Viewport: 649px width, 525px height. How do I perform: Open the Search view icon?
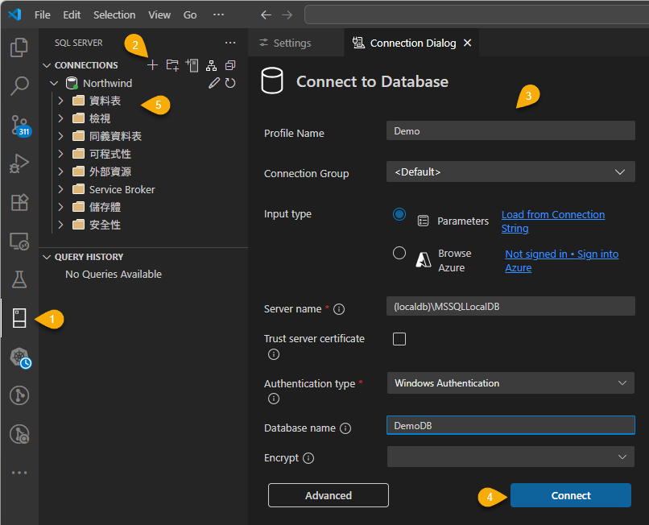pos(19,86)
